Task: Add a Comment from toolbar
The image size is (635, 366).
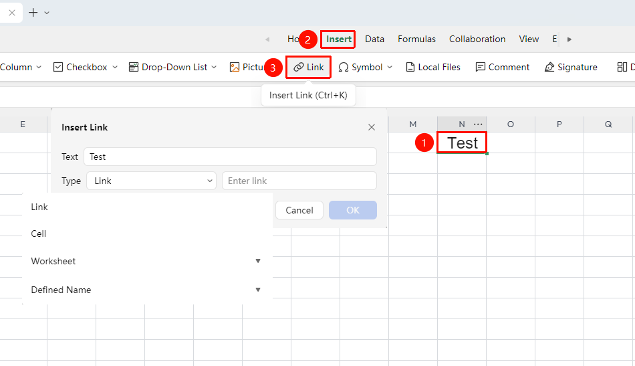Action: (502, 68)
